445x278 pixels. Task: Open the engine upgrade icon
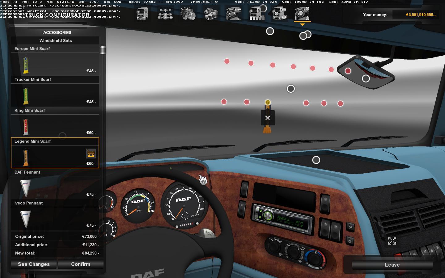point(188,14)
